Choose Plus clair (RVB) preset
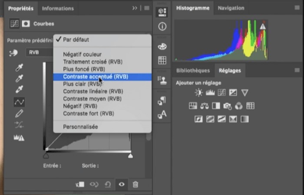 pos(102,84)
